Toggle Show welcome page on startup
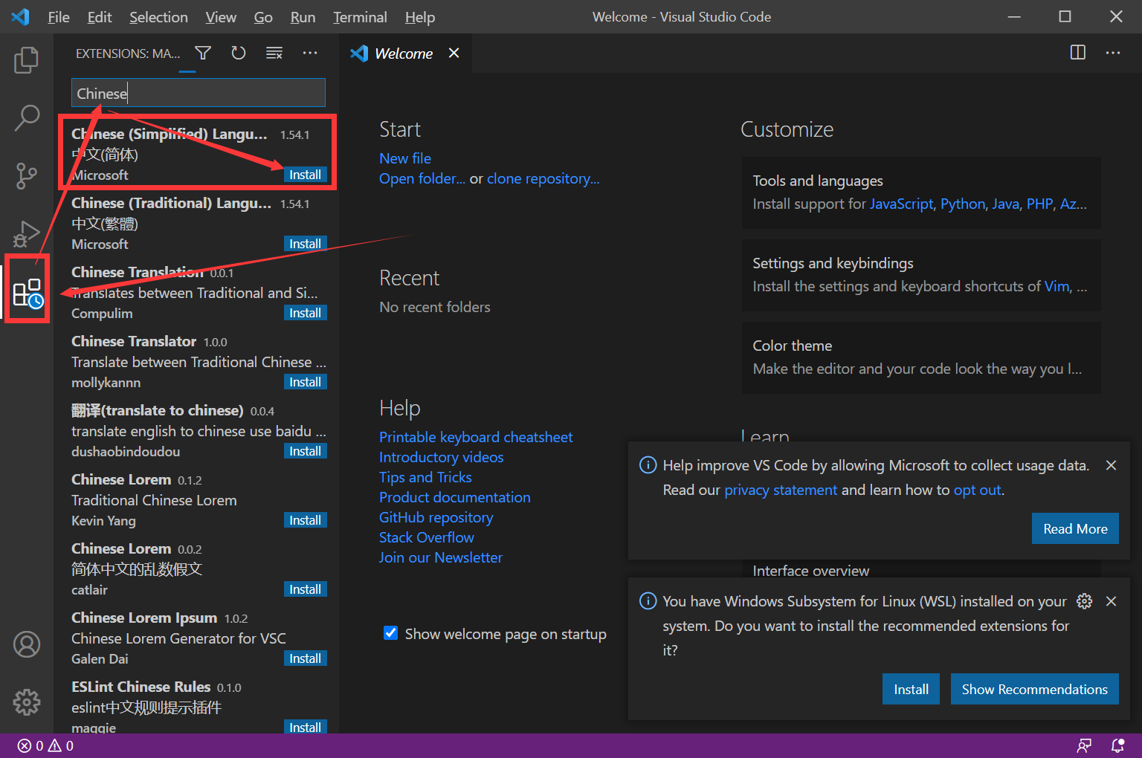Viewport: 1142px width, 758px height. click(x=390, y=633)
